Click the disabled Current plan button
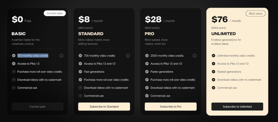Screen dimensions: 278x122 tap(37, 106)
